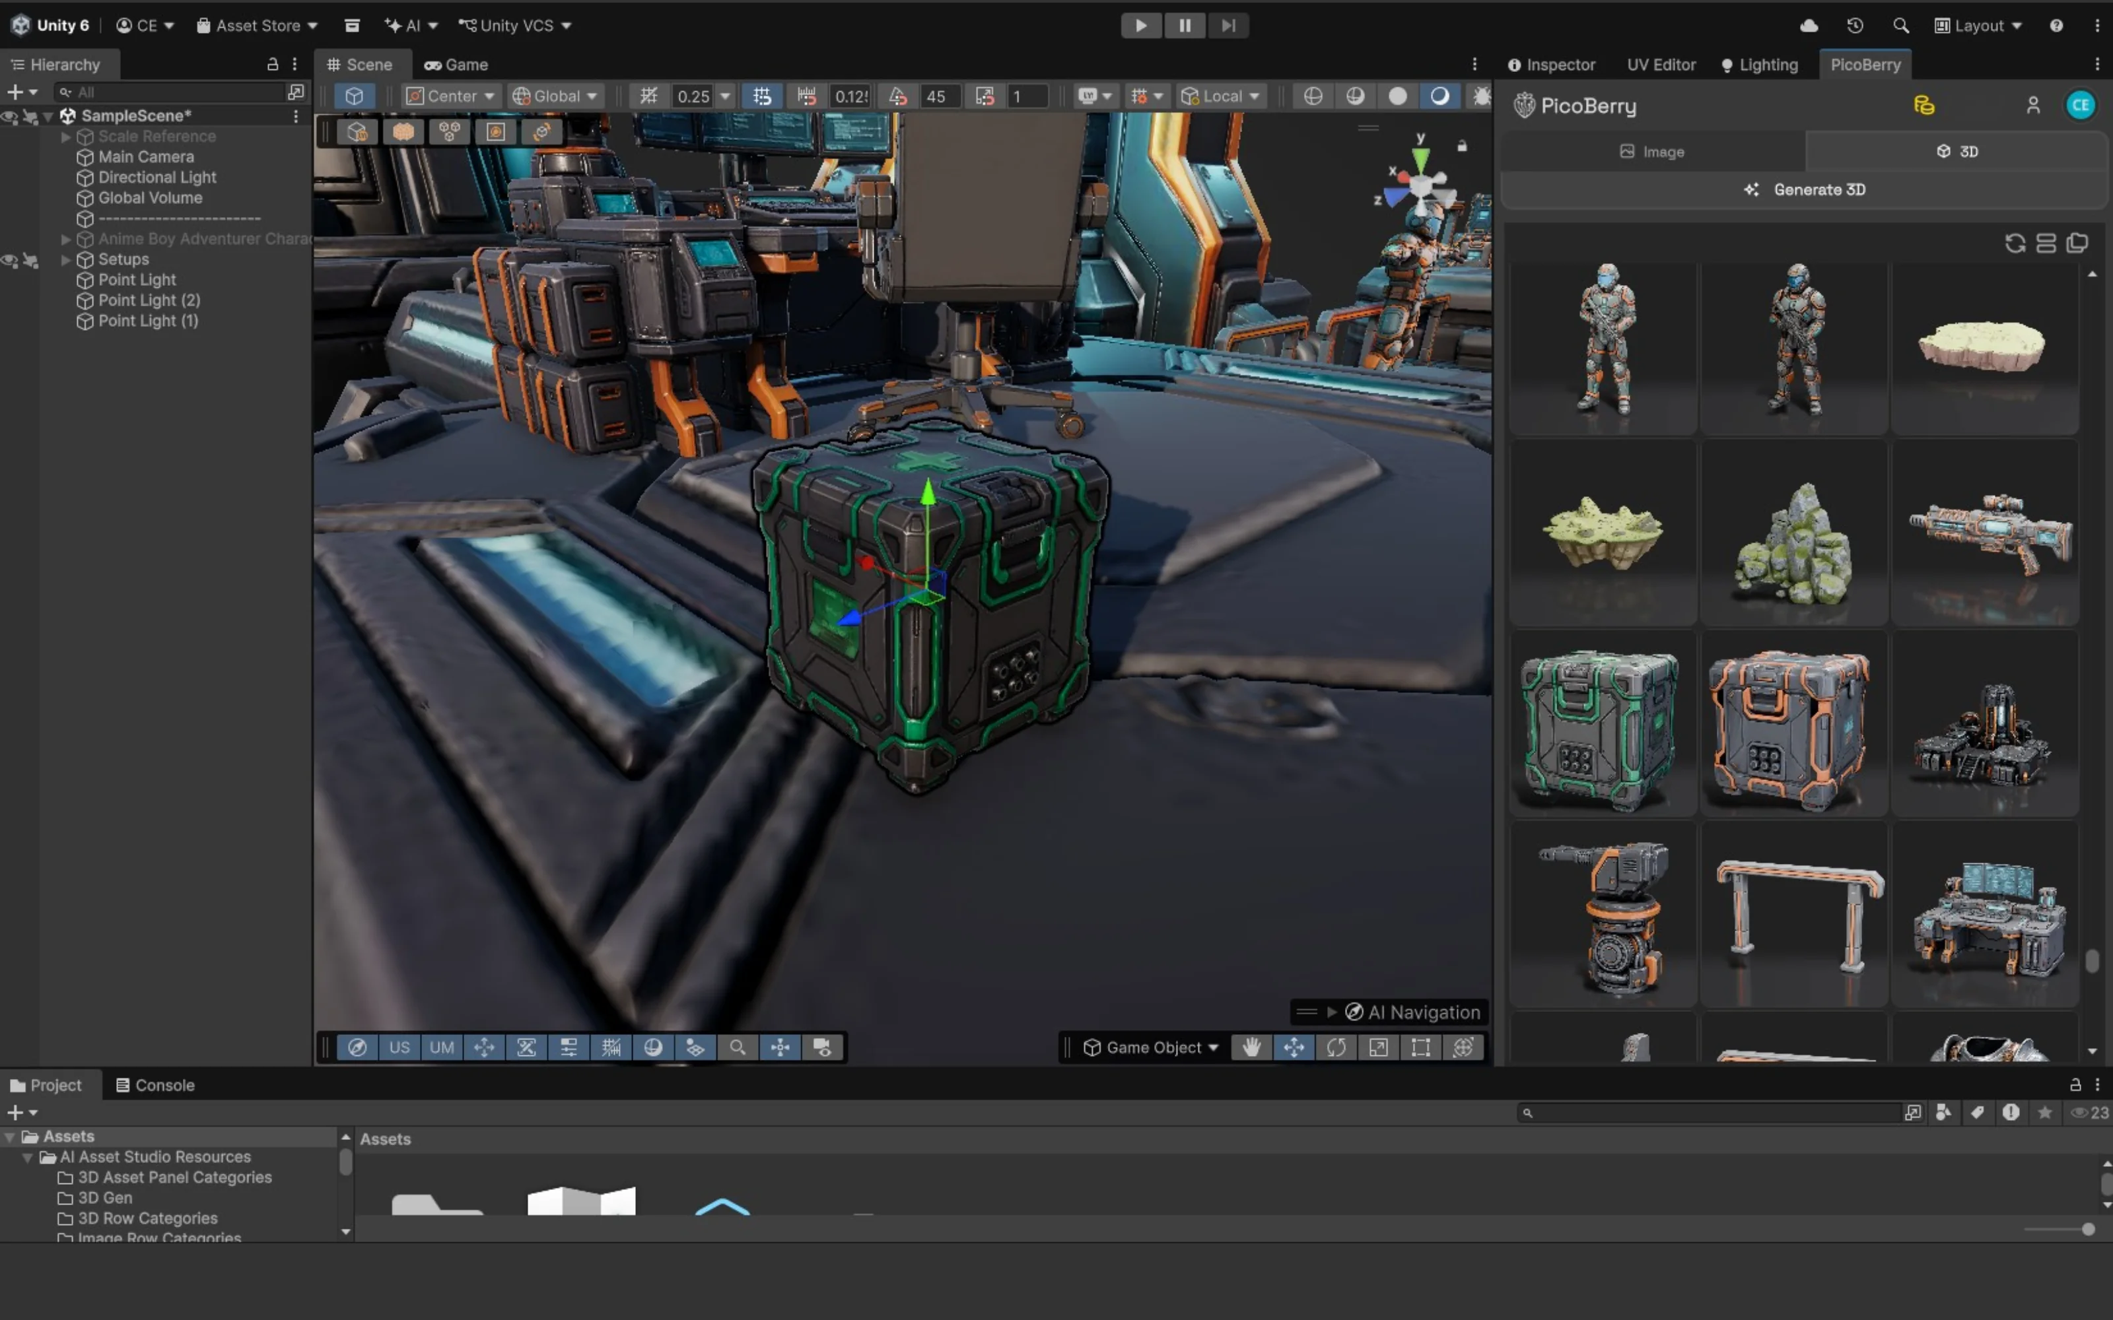Open the Center pivot dropdown
The image size is (2113, 1320).
[450, 96]
